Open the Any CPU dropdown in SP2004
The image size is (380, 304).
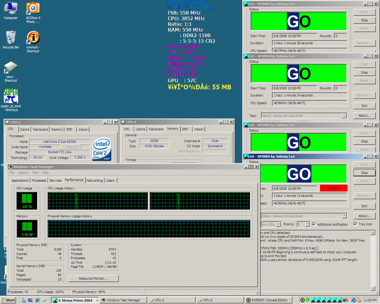click(278, 224)
